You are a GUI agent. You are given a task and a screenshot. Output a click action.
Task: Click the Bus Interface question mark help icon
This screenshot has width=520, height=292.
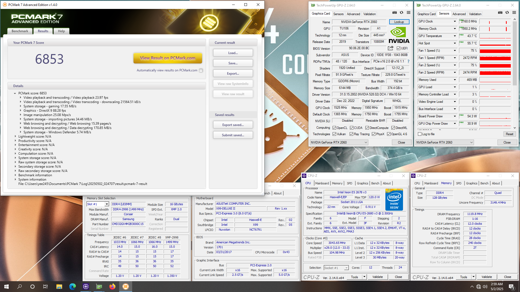pos(408,61)
